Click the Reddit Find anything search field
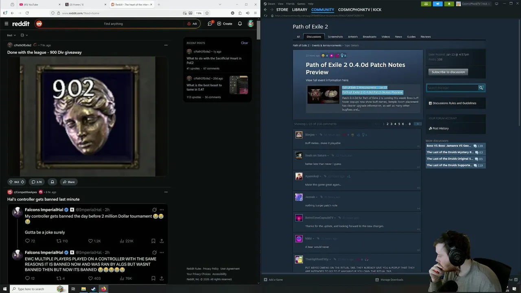This screenshot has width=521, height=293. point(113,24)
